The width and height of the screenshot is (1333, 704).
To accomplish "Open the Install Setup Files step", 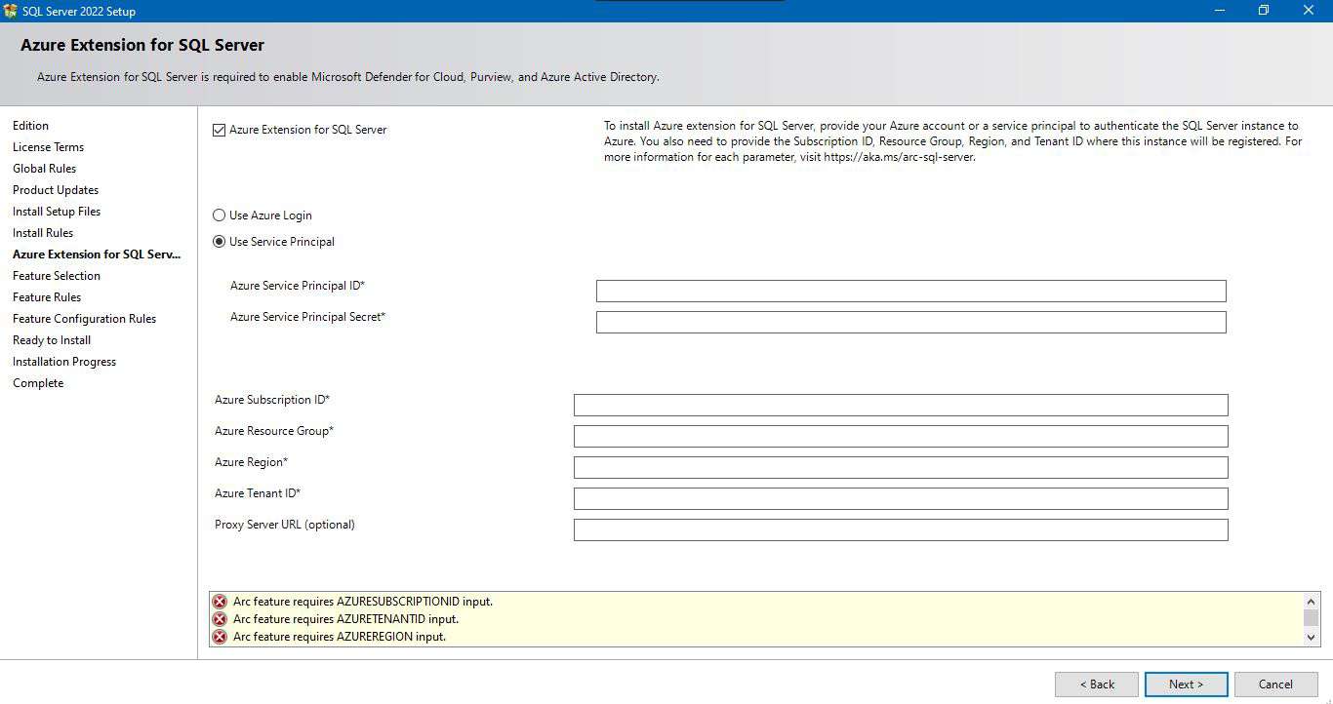I will point(57,212).
